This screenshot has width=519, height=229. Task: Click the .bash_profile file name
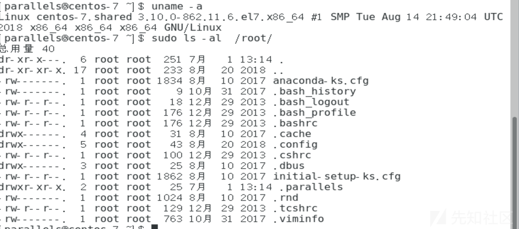314,113
